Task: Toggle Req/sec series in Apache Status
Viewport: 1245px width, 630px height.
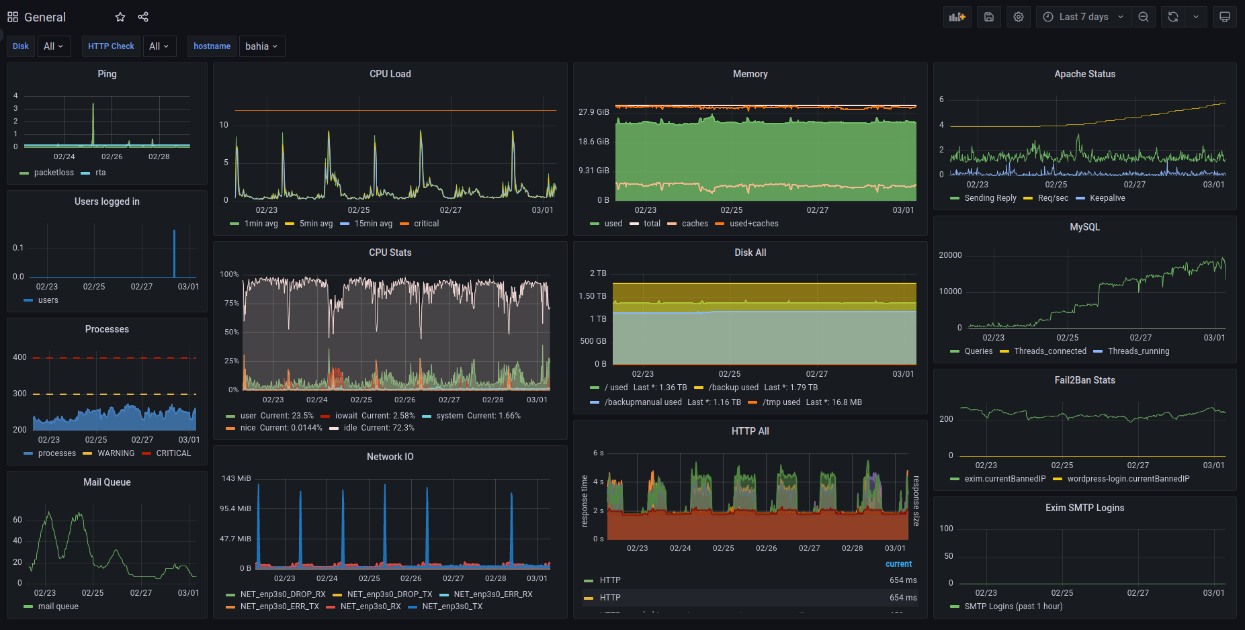Action: click(1053, 198)
